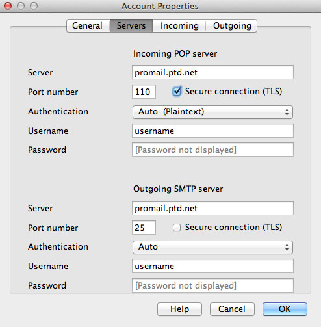Confirm settings with the OK button
This screenshot has height=327, width=321.
tap(285, 309)
